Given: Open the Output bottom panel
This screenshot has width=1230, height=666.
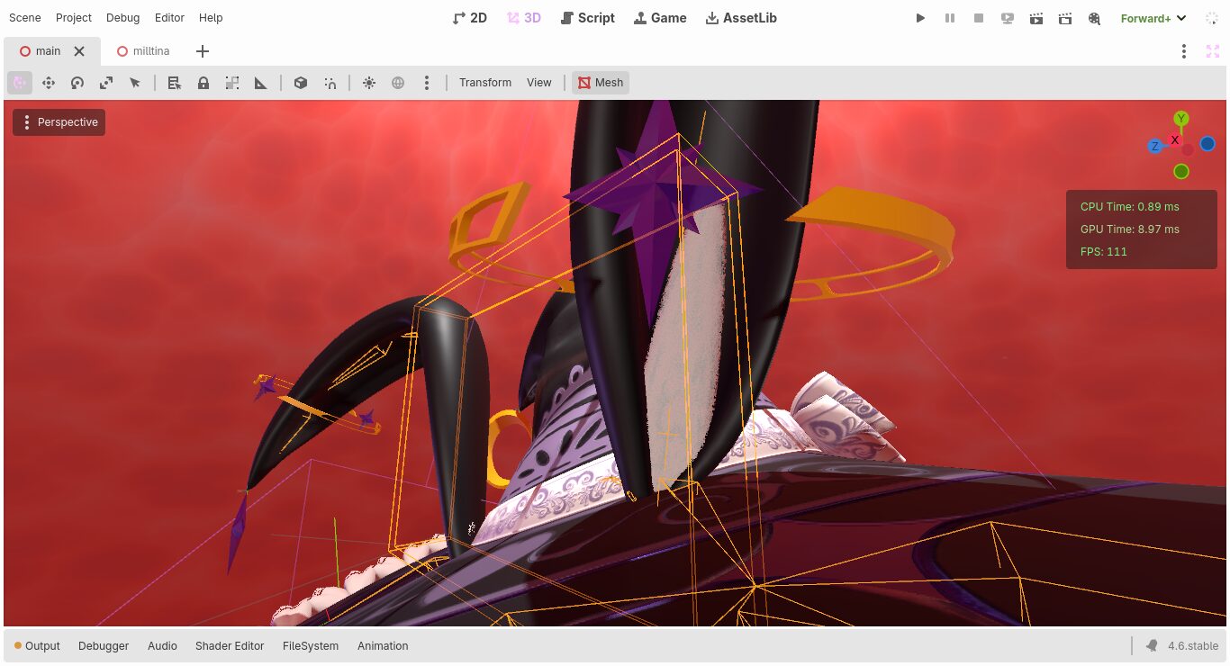Looking at the screenshot, I should (37, 646).
